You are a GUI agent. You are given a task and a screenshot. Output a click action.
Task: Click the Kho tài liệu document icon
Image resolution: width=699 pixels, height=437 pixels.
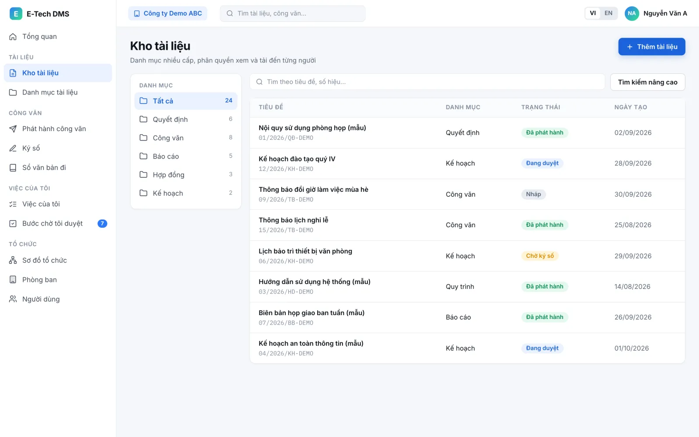pyautogui.click(x=13, y=73)
